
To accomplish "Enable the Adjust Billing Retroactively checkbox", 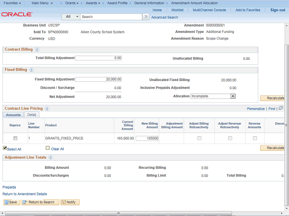I will click(199, 138).
